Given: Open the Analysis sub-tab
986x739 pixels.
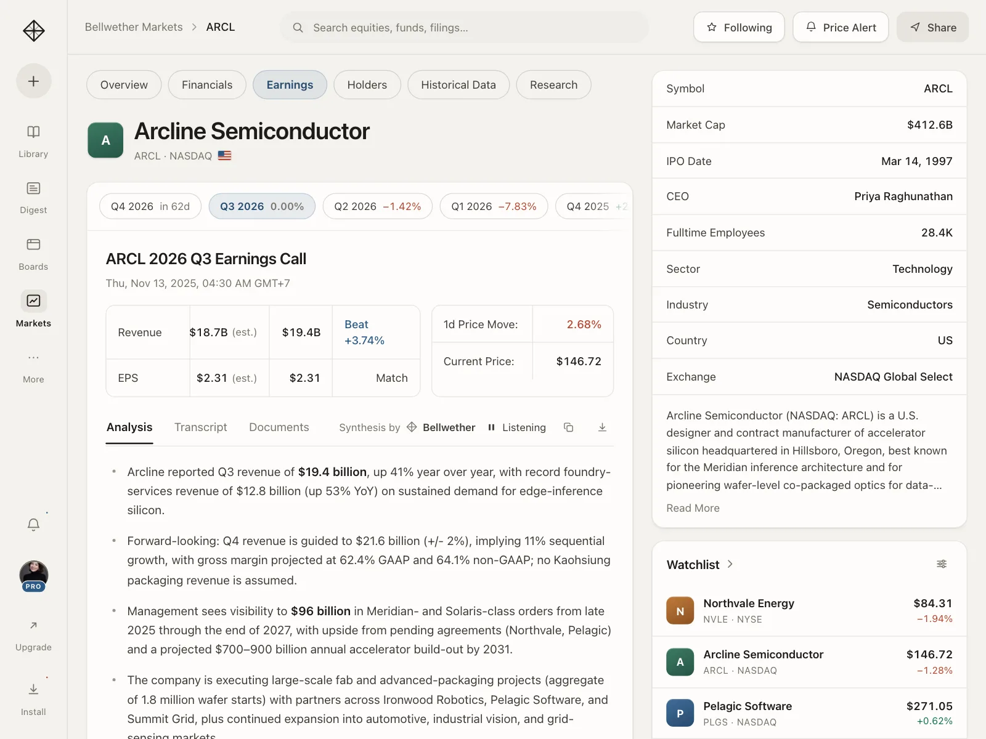Looking at the screenshot, I should pyautogui.click(x=129, y=427).
